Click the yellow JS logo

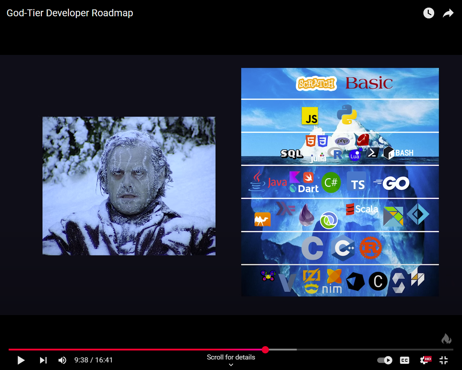tap(310, 116)
